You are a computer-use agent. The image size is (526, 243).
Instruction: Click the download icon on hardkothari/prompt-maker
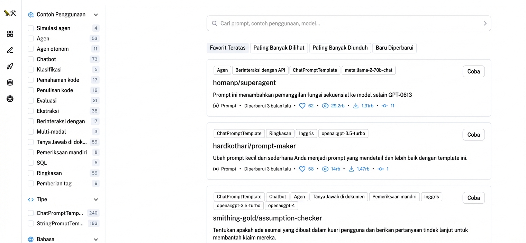pyautogui.click(x=351, y=169)
